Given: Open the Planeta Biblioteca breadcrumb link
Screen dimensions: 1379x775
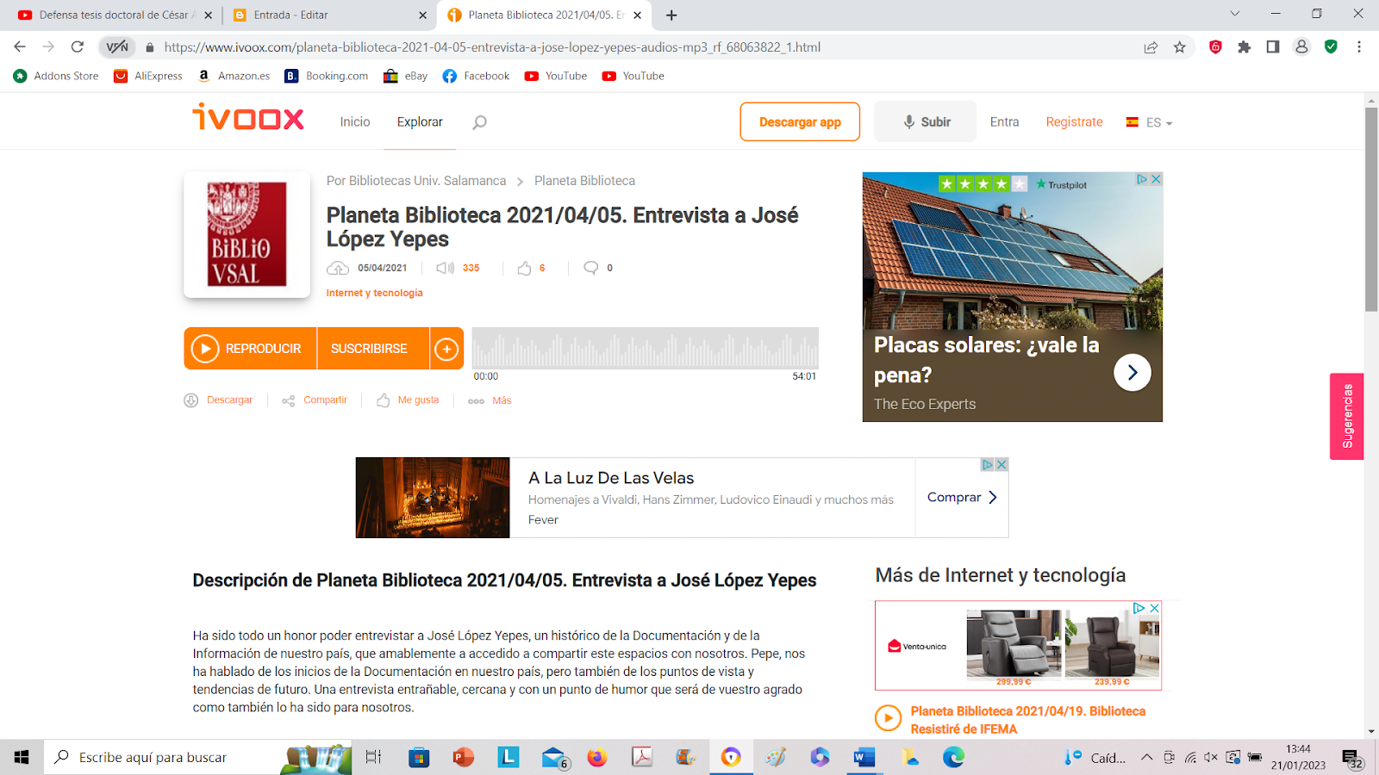Looking at the screenshot, I should 584,181.
